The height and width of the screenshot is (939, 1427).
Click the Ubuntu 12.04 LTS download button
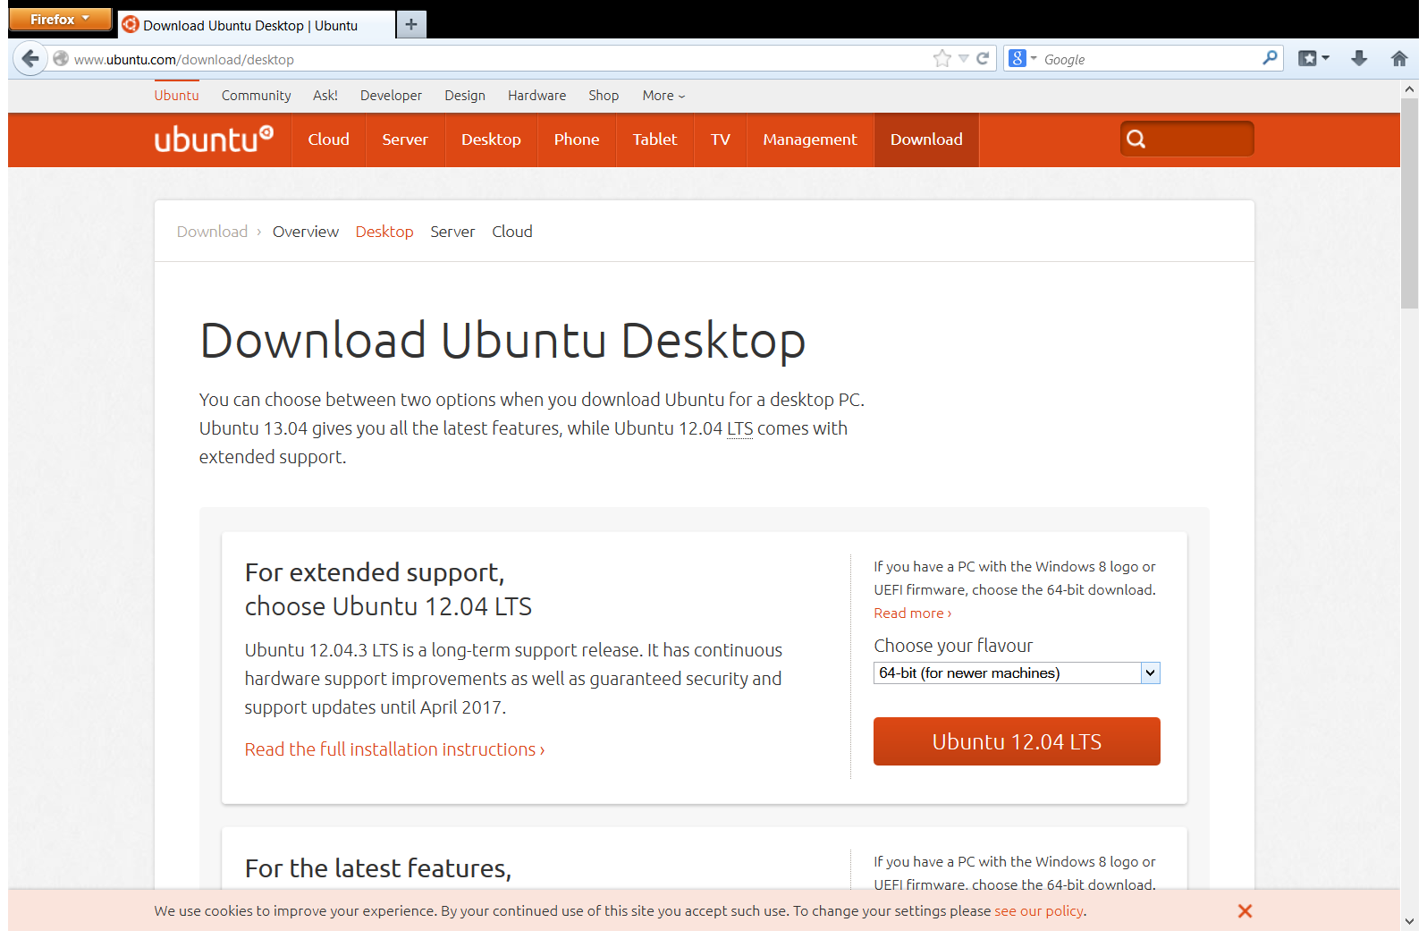click(x=1017, y=741)
